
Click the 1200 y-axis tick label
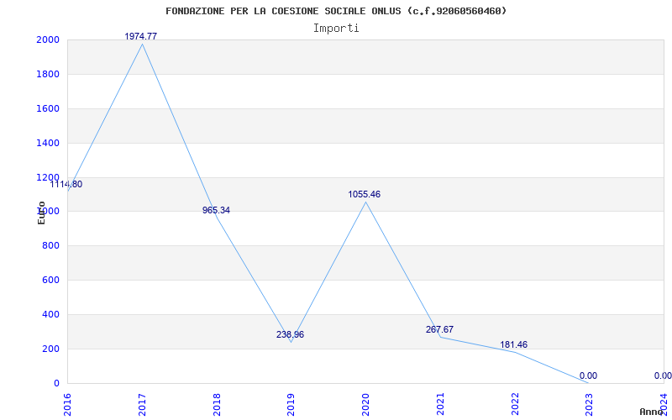click(x=48, y=177)
